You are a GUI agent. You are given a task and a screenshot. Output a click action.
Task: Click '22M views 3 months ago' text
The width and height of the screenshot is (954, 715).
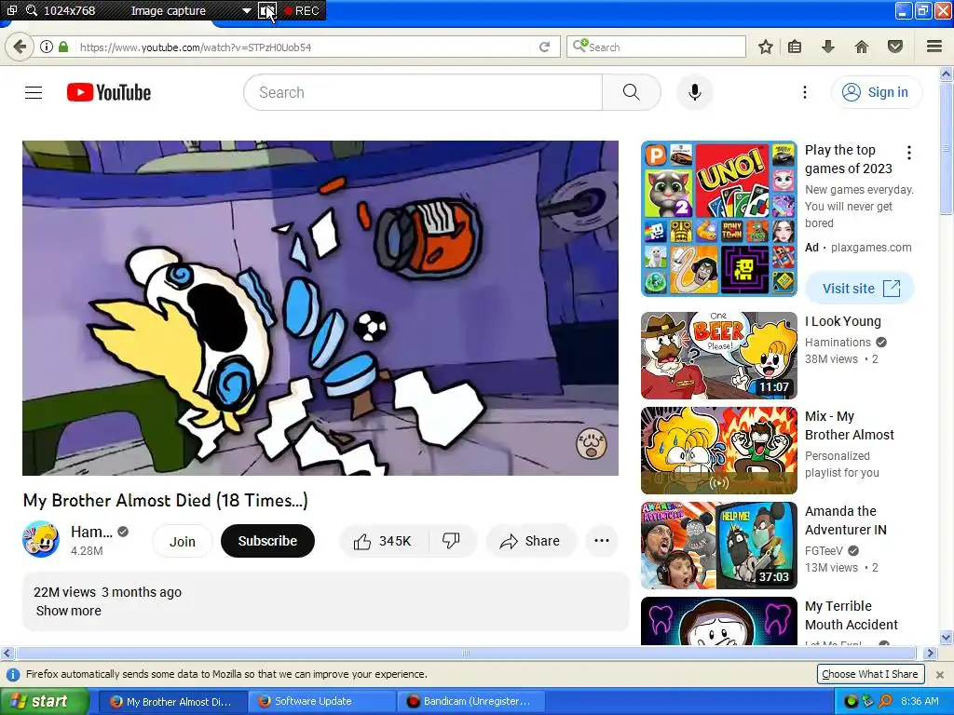[x=108, y=592]
